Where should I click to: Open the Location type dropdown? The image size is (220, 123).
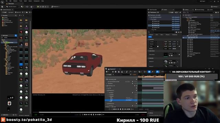pos(153,42)
